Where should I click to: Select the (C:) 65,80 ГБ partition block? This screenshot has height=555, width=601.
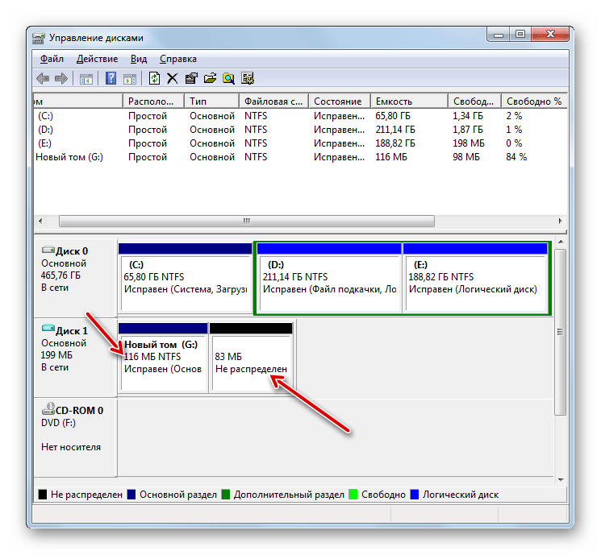pyautogui.click(x=185, y=279)
